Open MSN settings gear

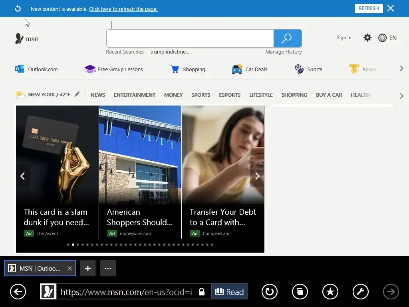coord(367,38)
